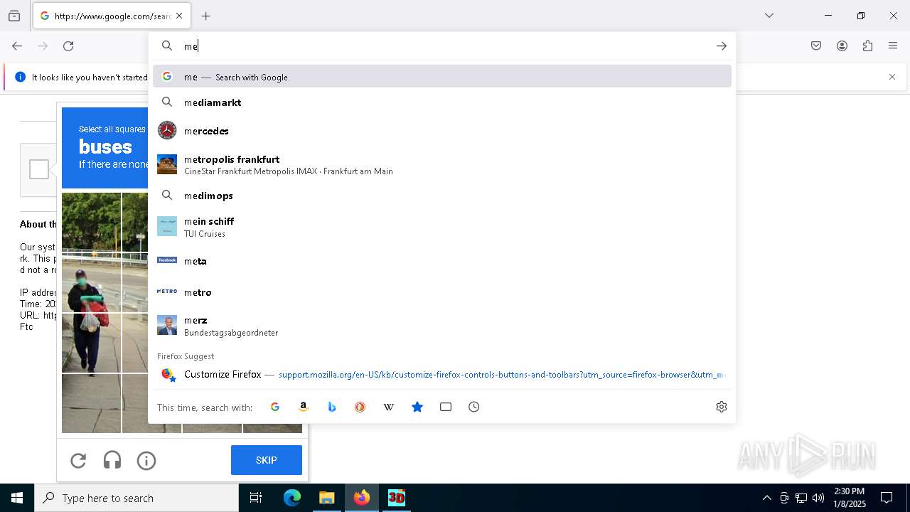
Task: Open search settings gear
Action: (722, 407)
